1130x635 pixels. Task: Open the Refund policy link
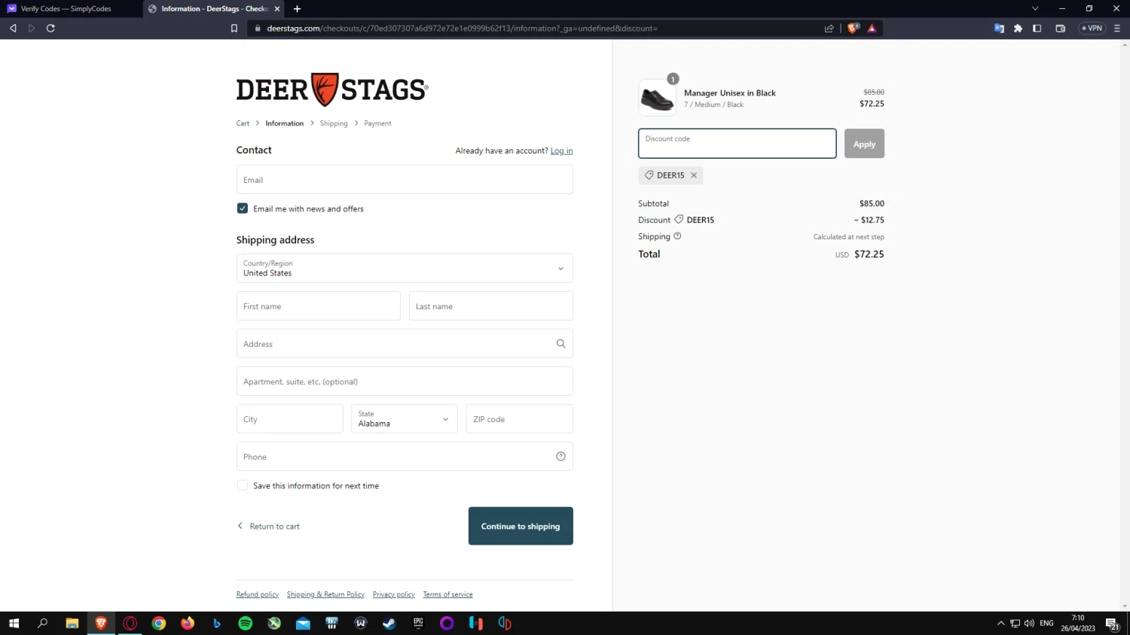click(258, 594)
